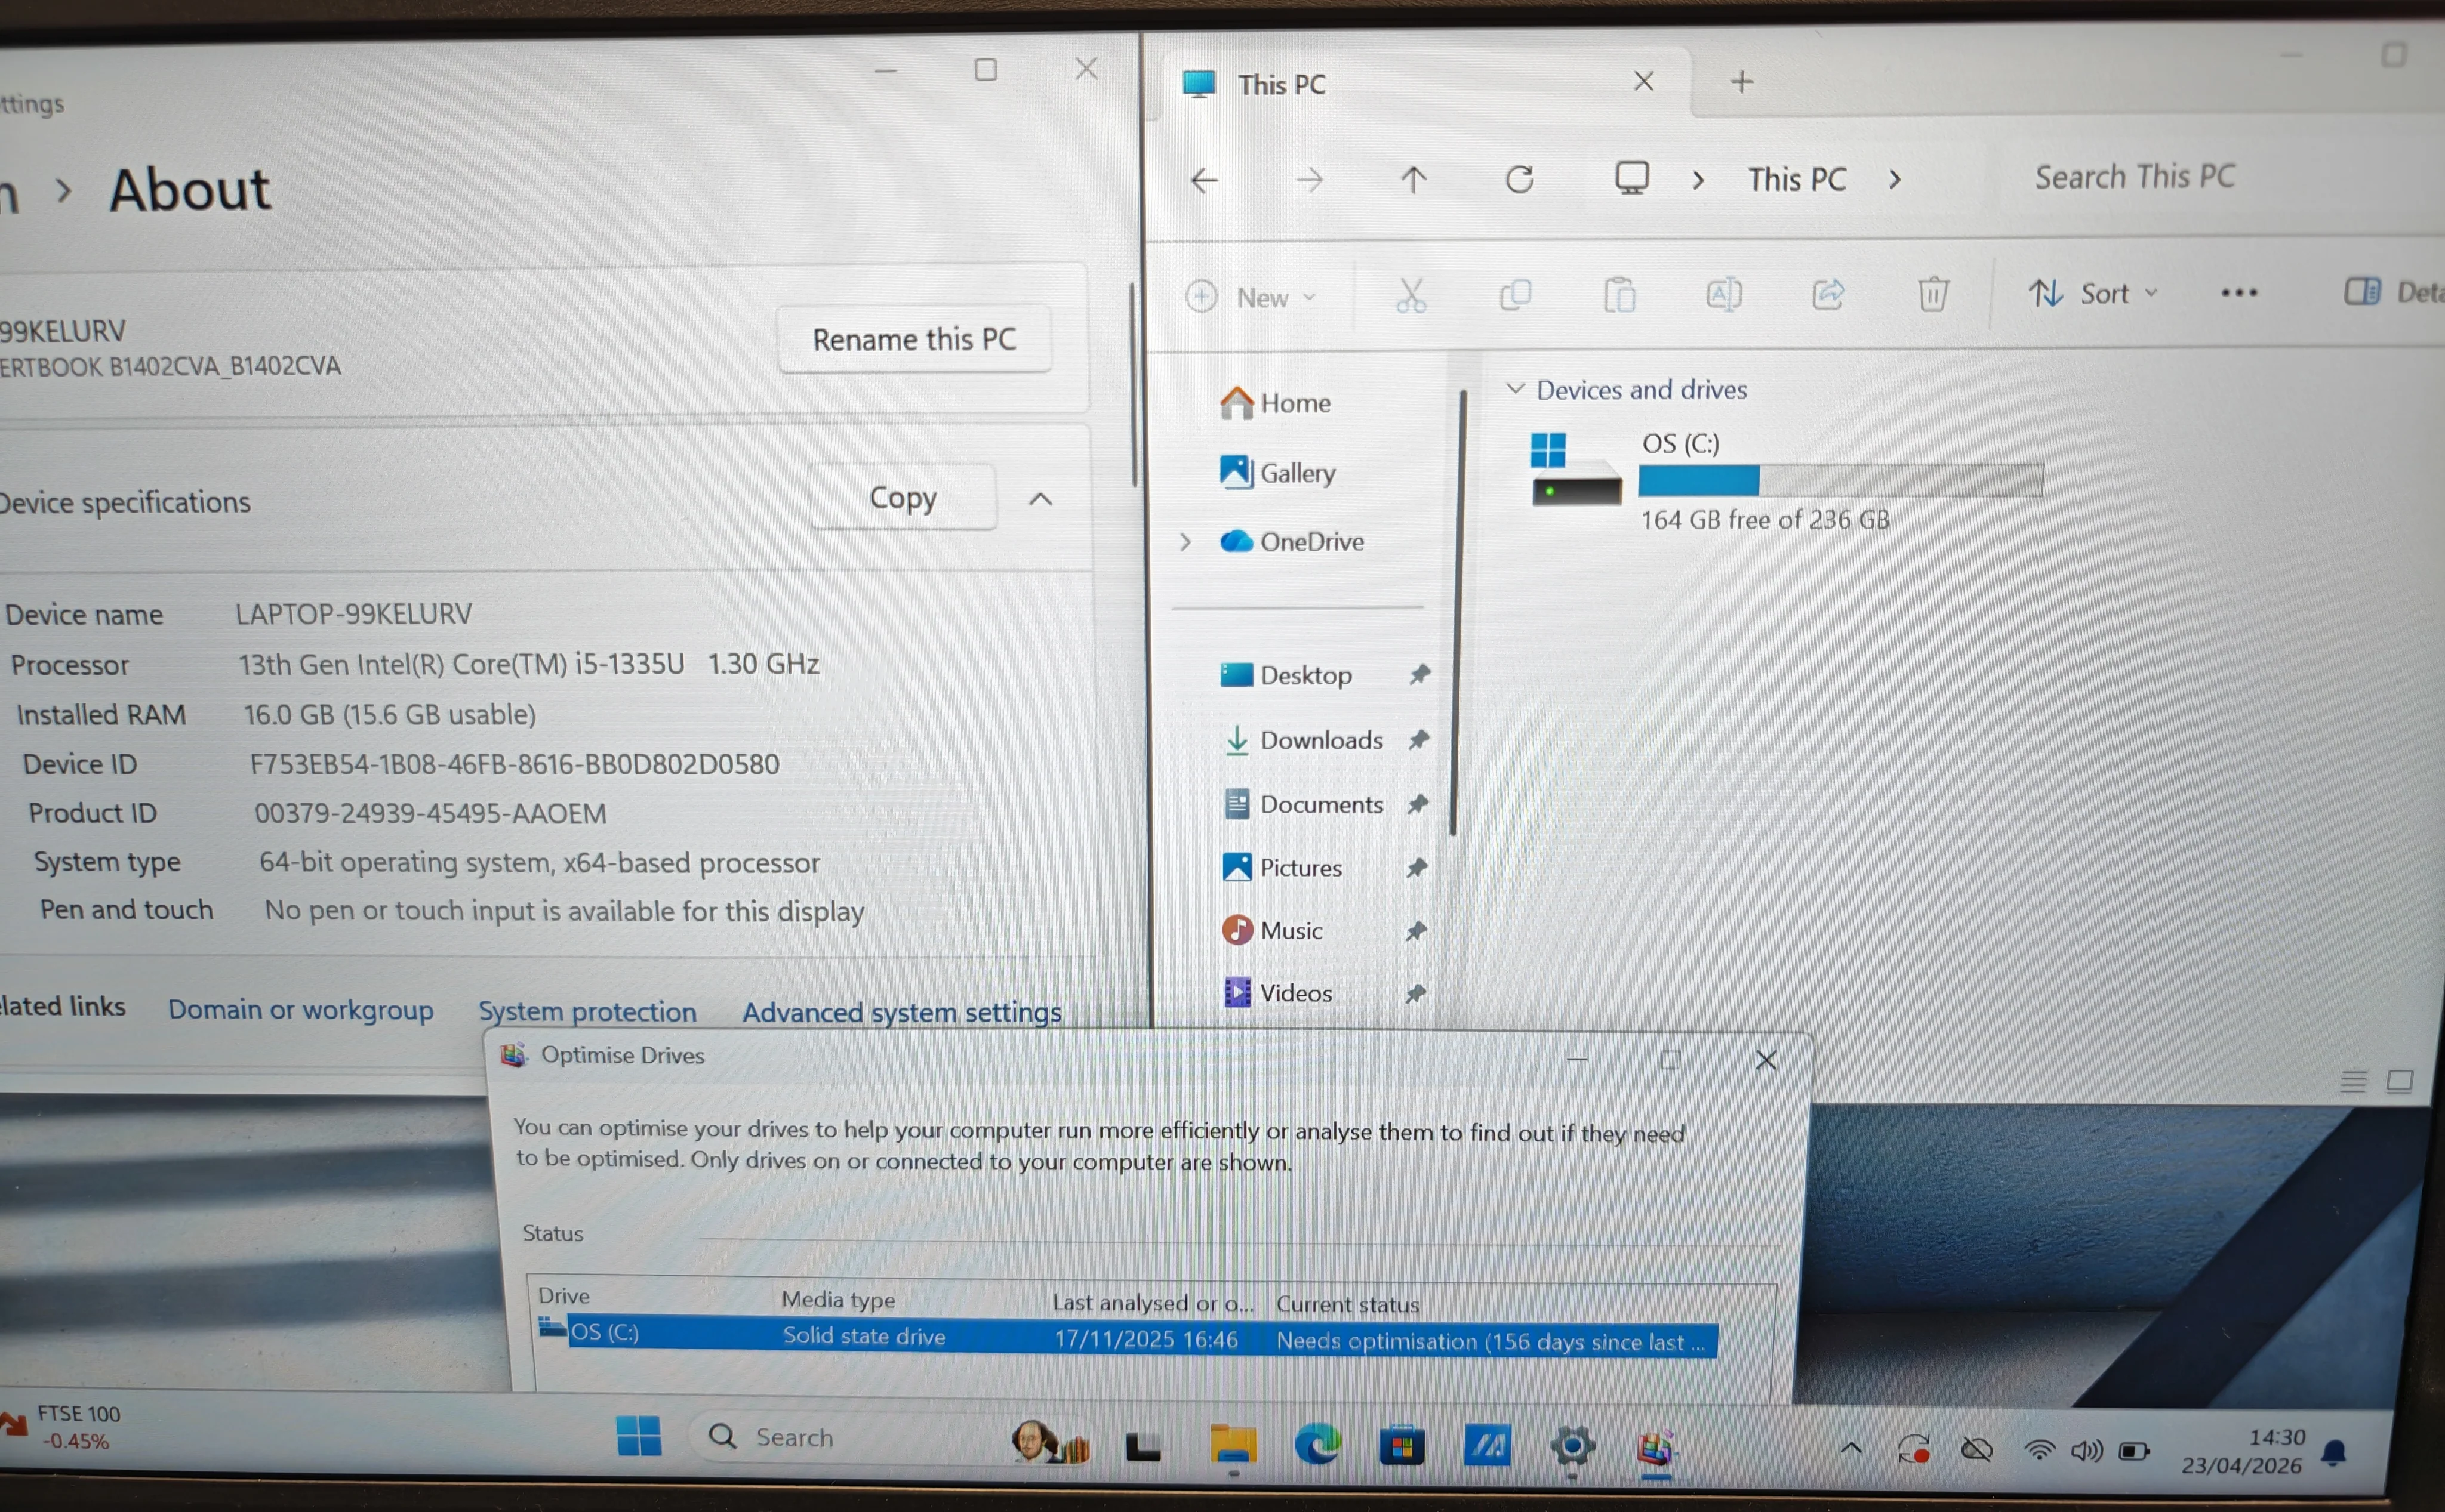Expand the OneDrive tree node

(x=1185, y=542)
